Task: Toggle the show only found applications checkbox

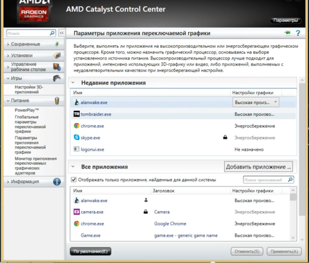Action: (x=73, y=180)
